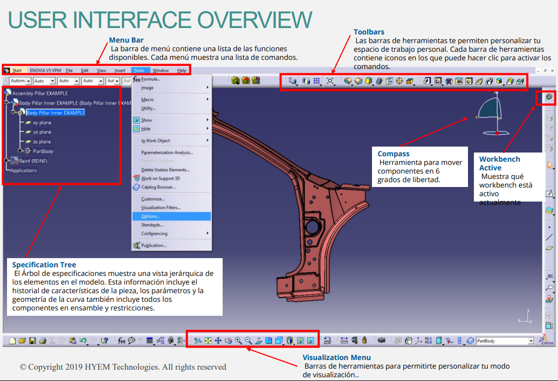Click the Zoom In magnifier icon
The image size is (558, 381).
click(238, 341)
